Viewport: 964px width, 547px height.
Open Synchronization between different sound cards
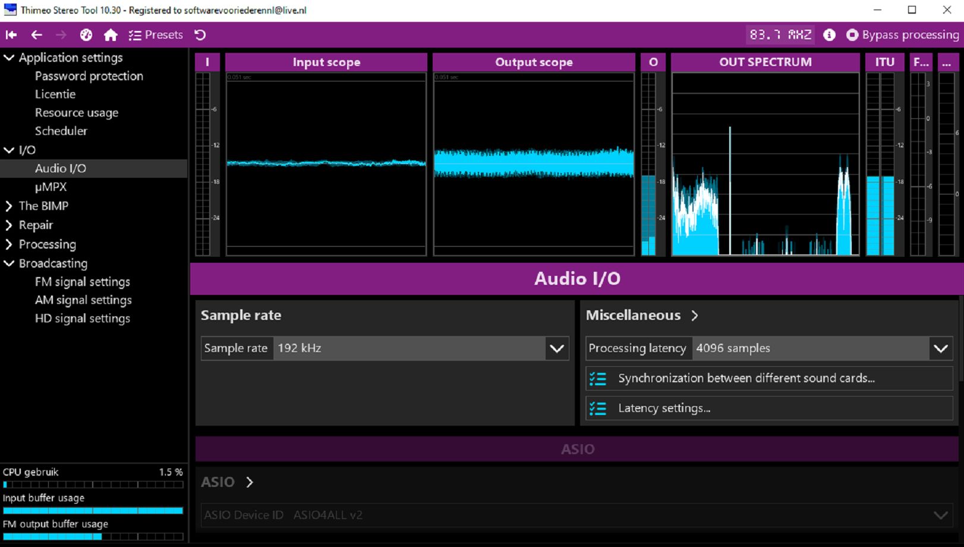click(x=769, y=378)
